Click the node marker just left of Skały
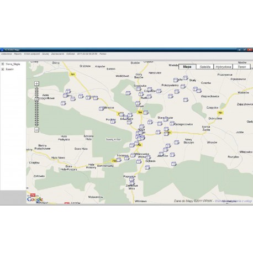 tap(186, 78)
